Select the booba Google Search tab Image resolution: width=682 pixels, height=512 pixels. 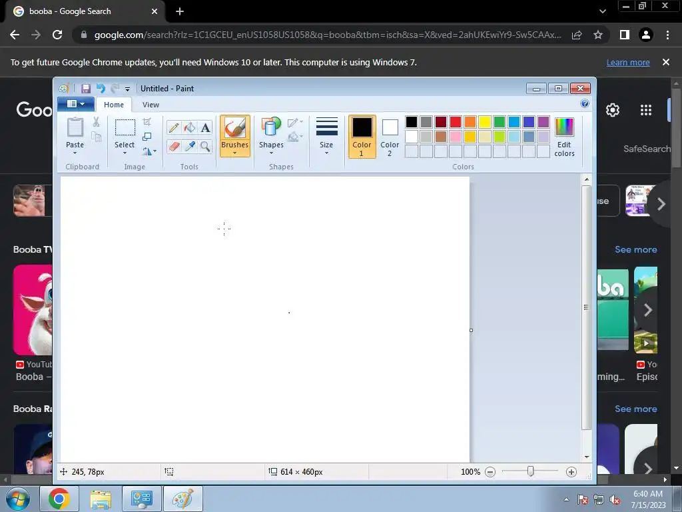pyautogui.click(x=86, y=11)
